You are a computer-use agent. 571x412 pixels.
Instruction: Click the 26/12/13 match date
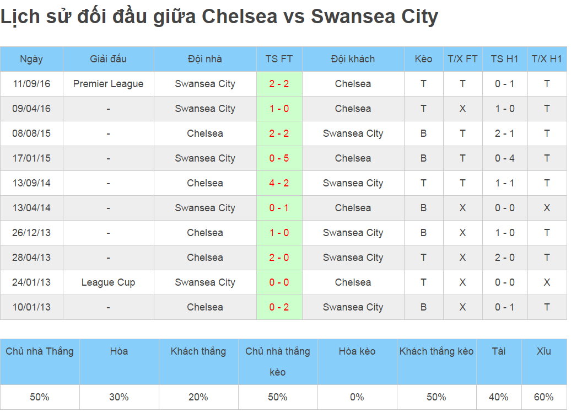click(x=31, y=233)
